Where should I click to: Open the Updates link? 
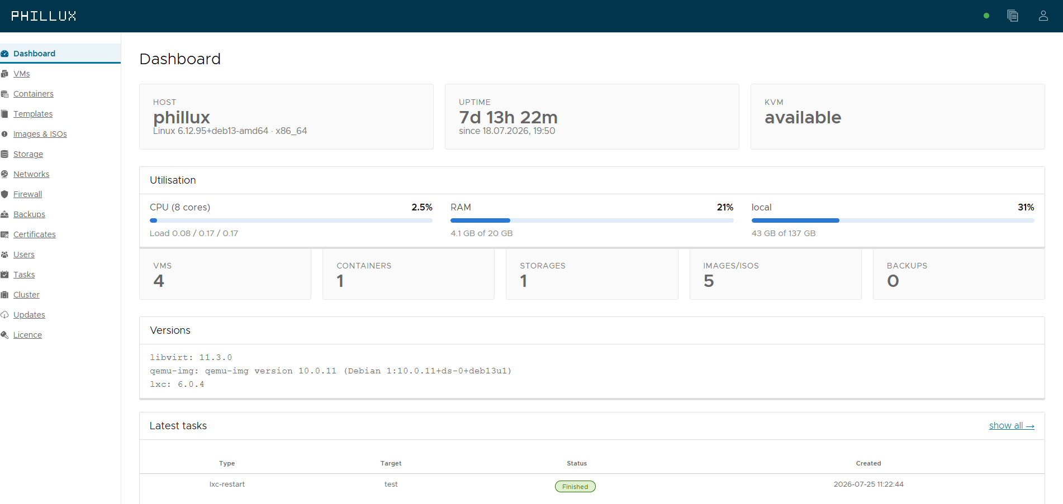pyautogui.click(x=29, y=315)
